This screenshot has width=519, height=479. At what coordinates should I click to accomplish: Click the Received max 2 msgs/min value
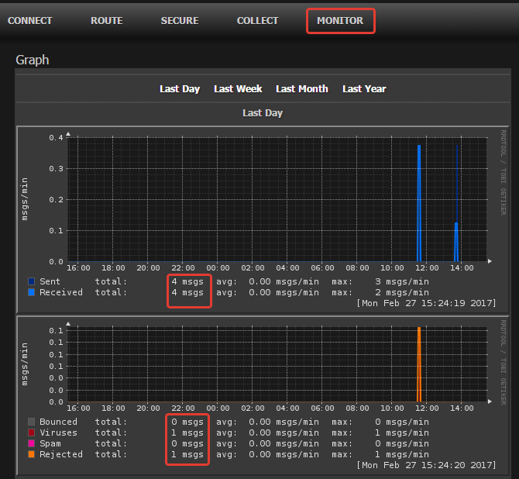[402, 292]
